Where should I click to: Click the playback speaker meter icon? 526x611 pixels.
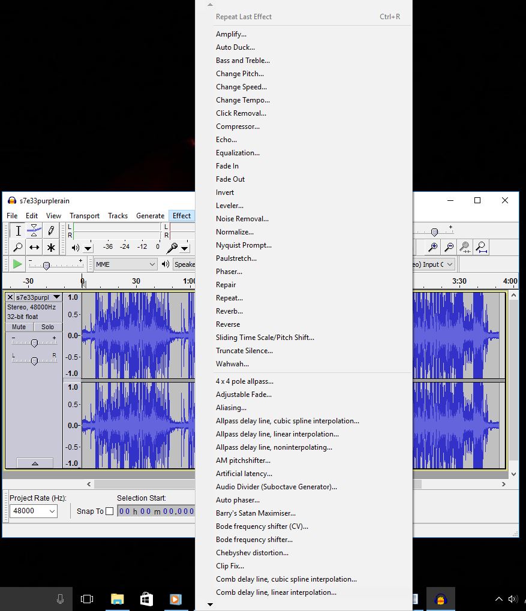75,248
